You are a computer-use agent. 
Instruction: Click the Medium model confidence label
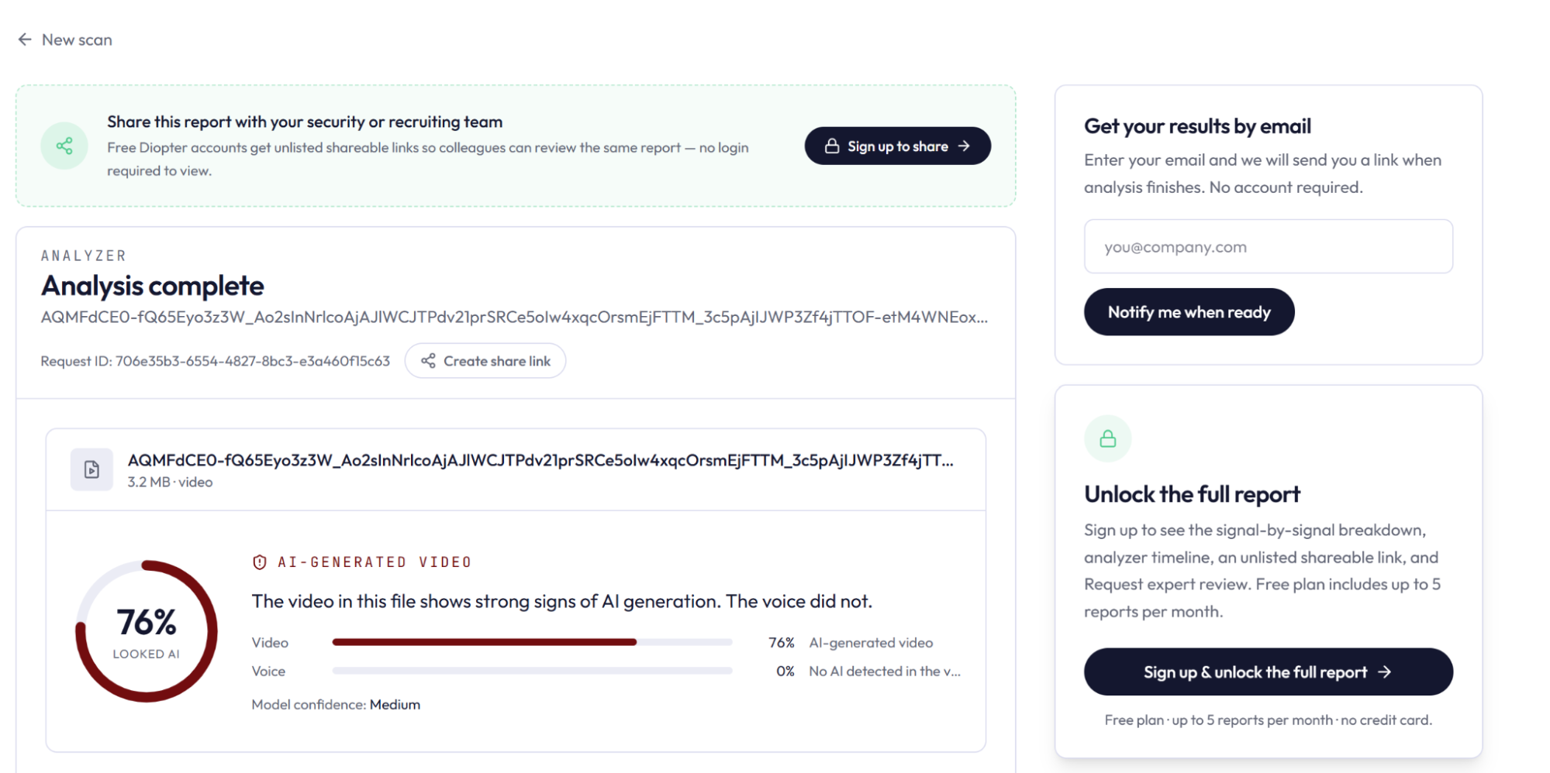point(395,705)
